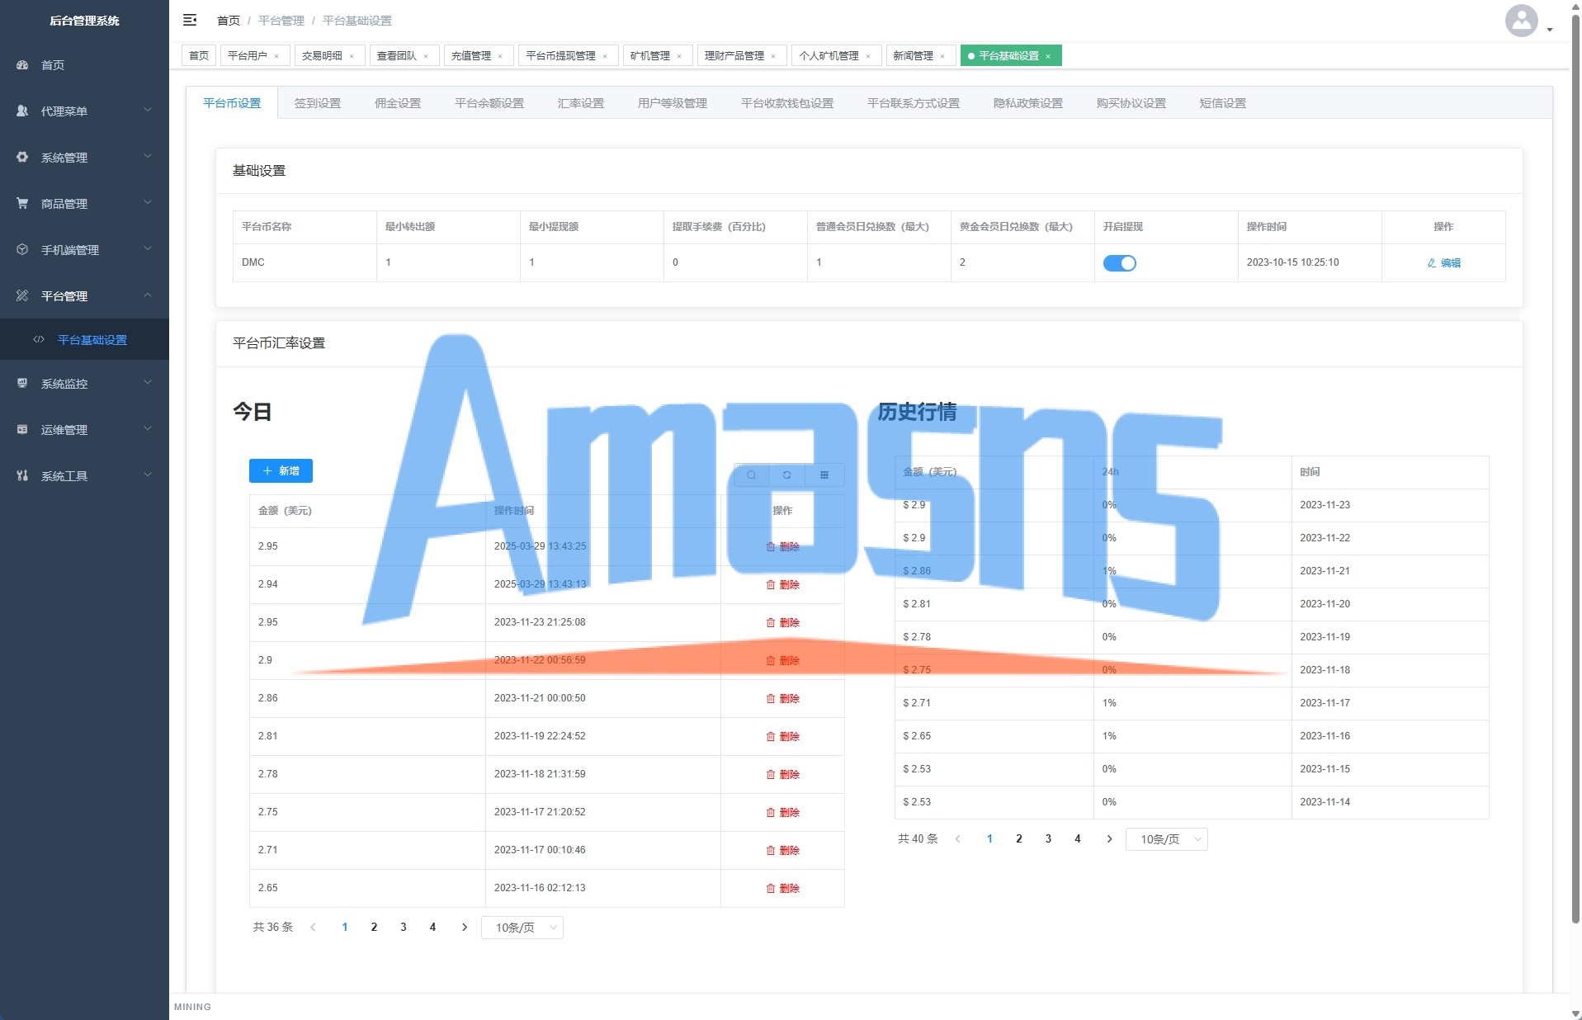Open the 平台联系方式设置 tab

point(914,103)
